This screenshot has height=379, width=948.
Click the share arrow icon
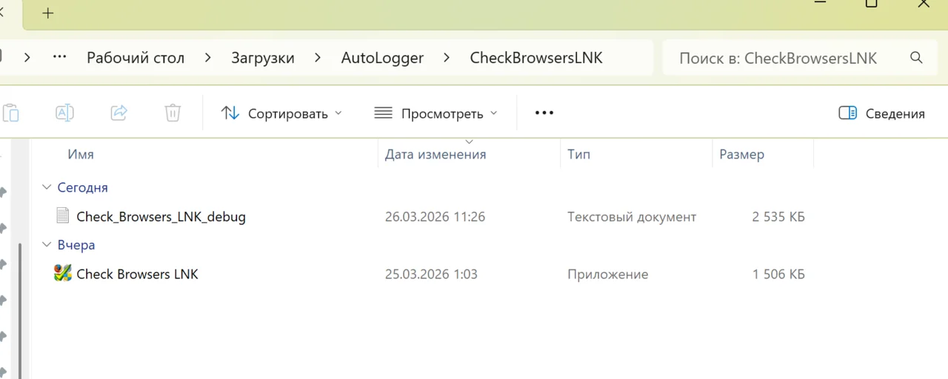(x=118, y=113)
